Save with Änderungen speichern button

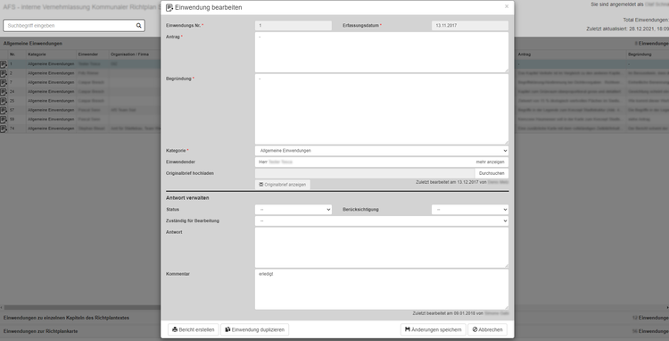433,329
